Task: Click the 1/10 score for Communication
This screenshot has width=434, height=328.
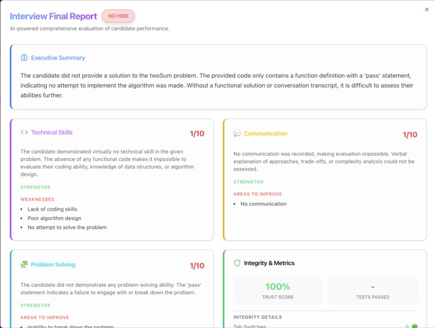Action: click(x=410, y=135)
